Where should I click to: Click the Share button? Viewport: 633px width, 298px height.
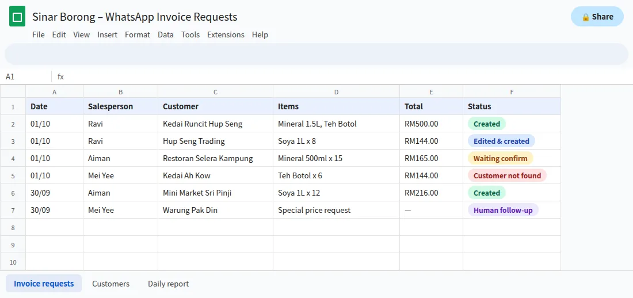click(x=597, y=17)
